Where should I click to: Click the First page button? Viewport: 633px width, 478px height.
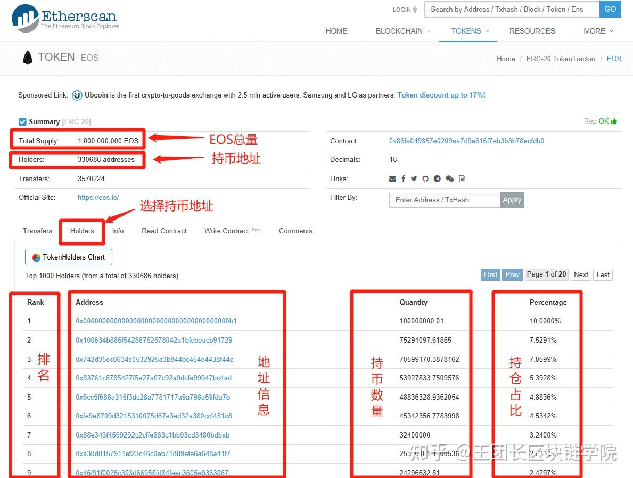click(490, 275)
